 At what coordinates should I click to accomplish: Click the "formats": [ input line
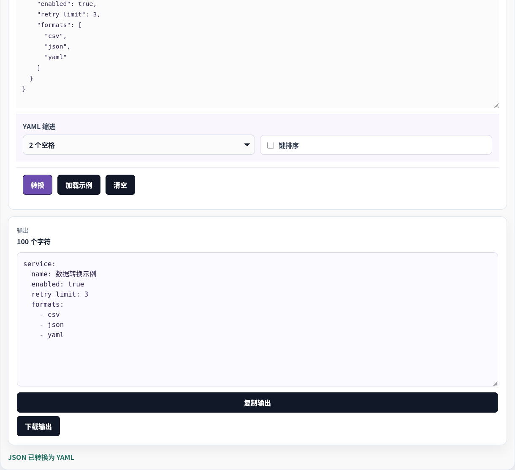[60, 25]
